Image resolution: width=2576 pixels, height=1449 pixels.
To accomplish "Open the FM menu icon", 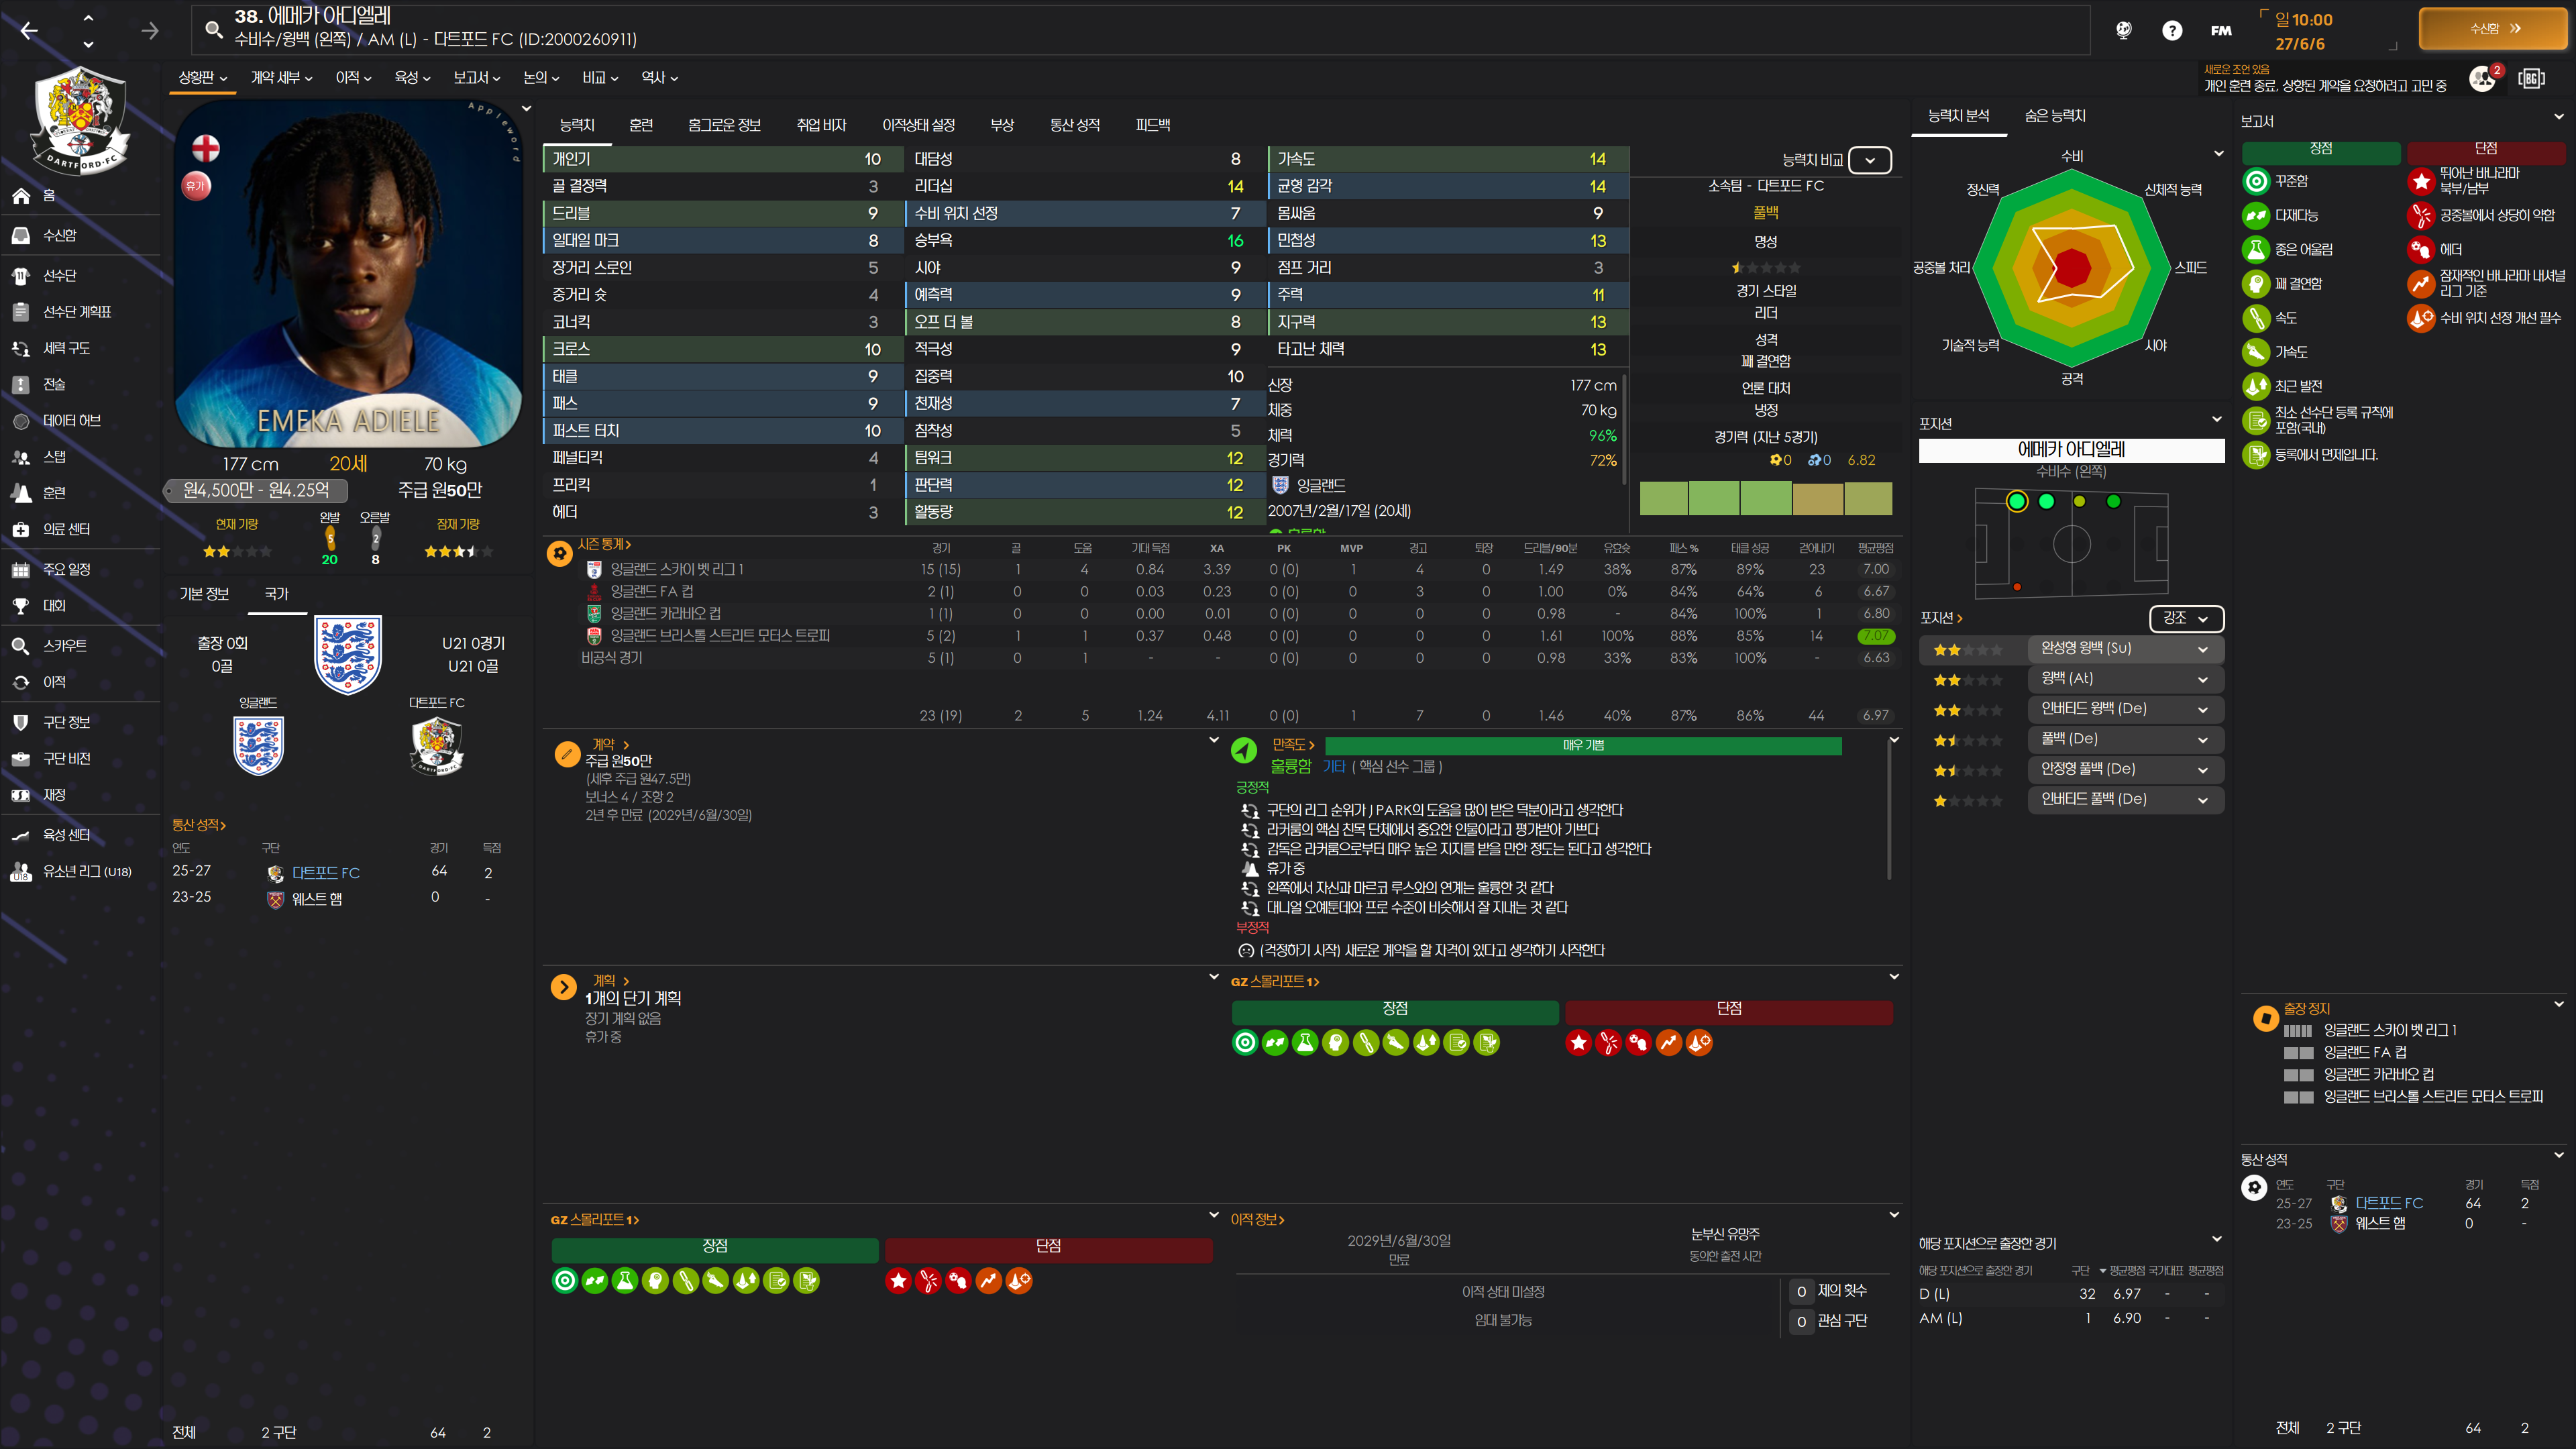I will [2221, 31].
